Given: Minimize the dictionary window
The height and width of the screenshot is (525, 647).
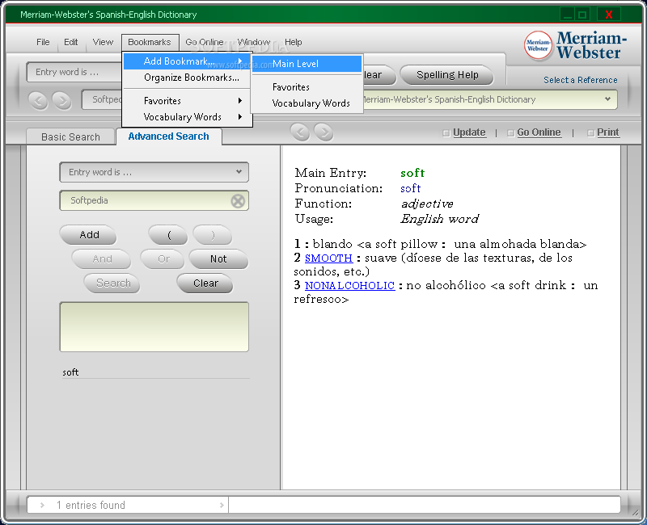Looking at the screenshot, I should click(568, 15).
